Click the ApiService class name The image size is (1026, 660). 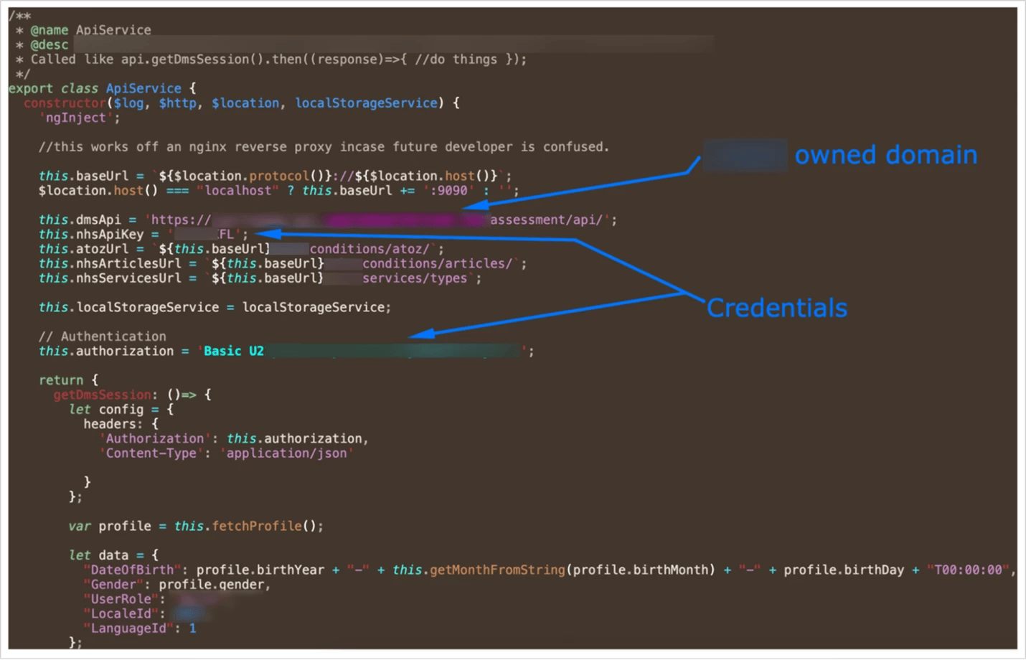coord(143,88)
